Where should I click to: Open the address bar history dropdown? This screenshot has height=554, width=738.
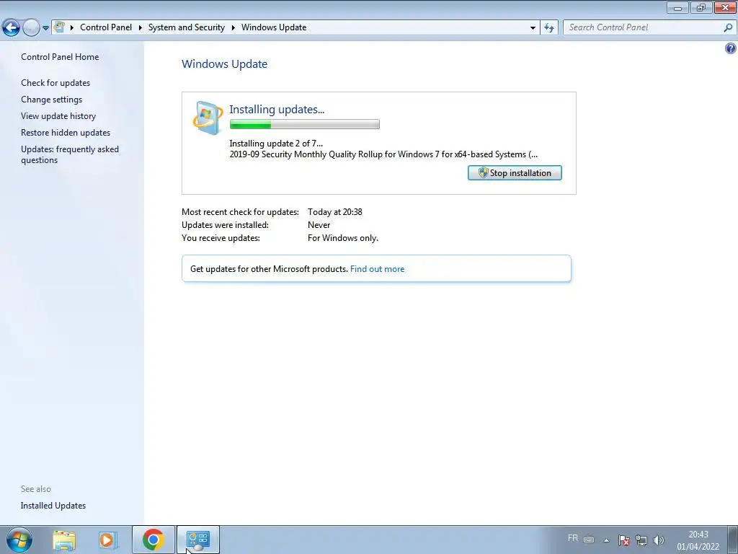(x=533, y=28)
